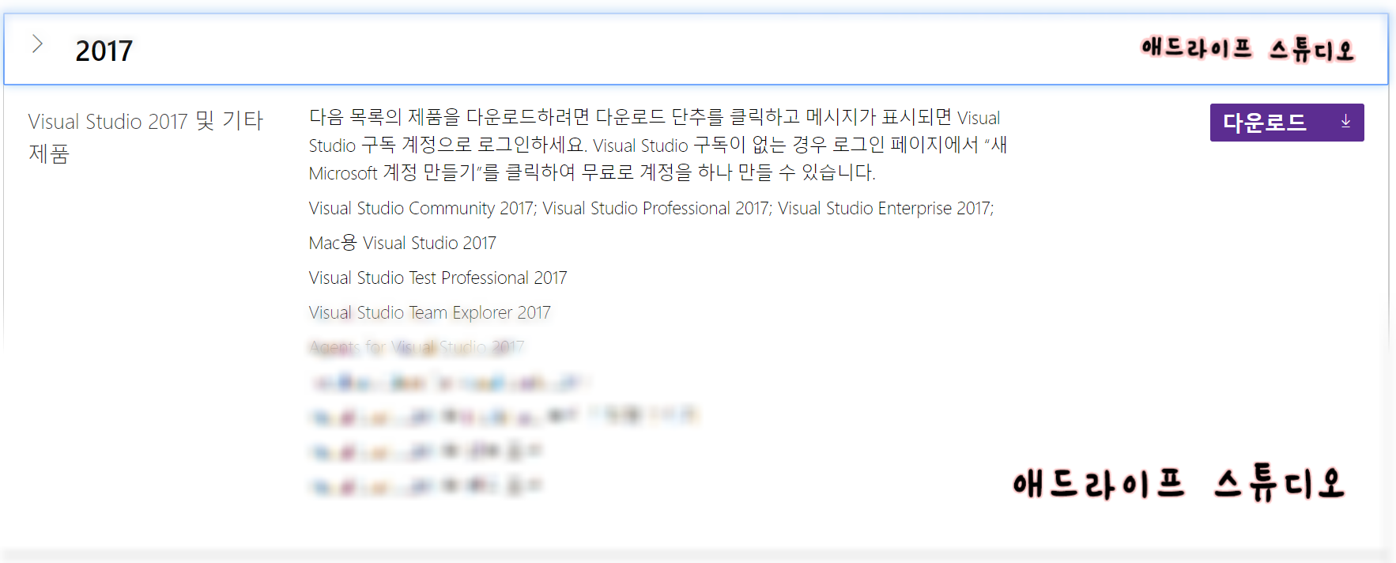The width and height of the screenshot is (1396, 563).
Task: Expand the 2017 section chevron
Action: (37, 44)
